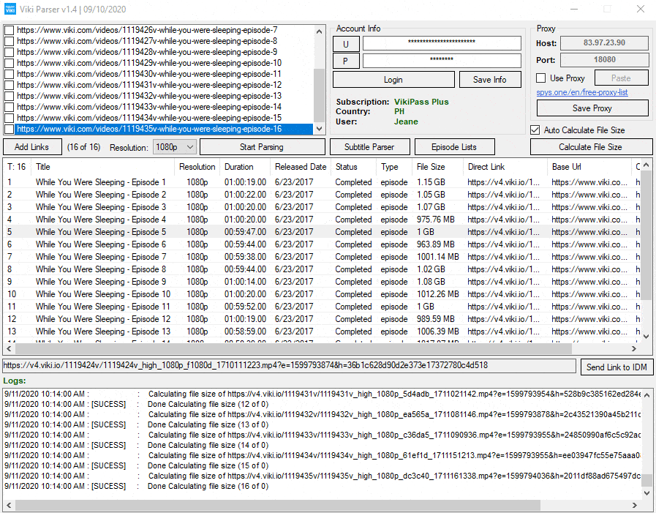Click up arrow of logs scrollbar
The image size is (656, 513).
[646, 394]
